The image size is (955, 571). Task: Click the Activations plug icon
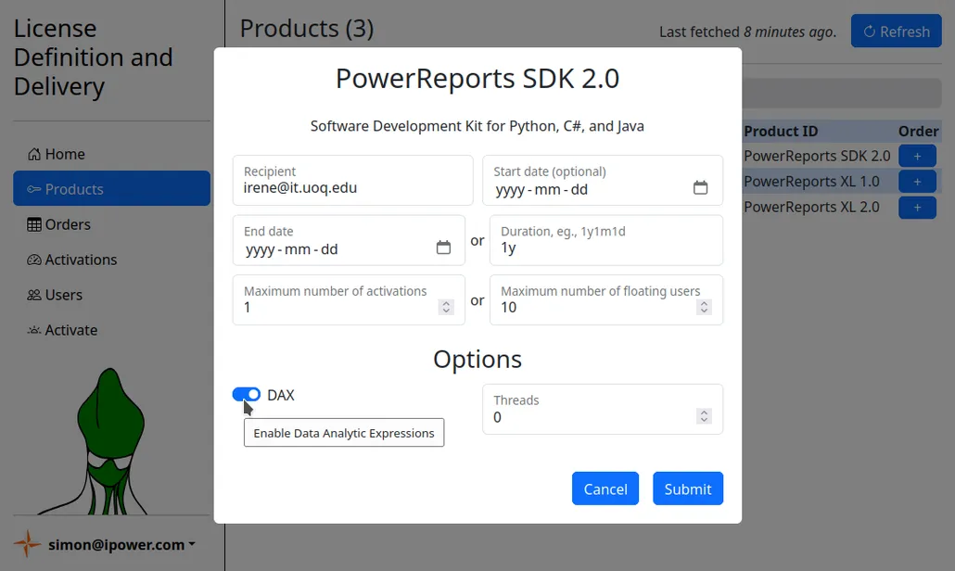pos(35,260)
